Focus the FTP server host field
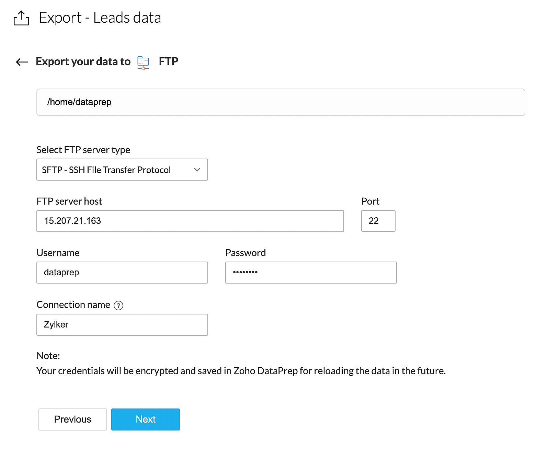The height and width of the screenshot is (460, 548). (x=190, y=221)
